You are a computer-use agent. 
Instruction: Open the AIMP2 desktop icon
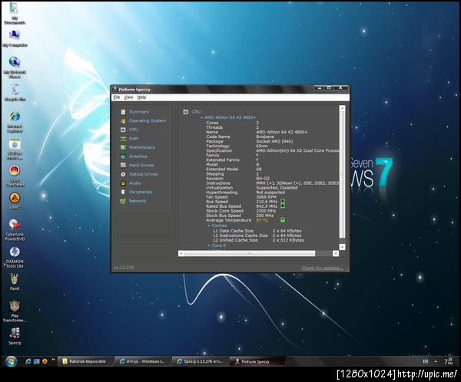click(15, 198)
